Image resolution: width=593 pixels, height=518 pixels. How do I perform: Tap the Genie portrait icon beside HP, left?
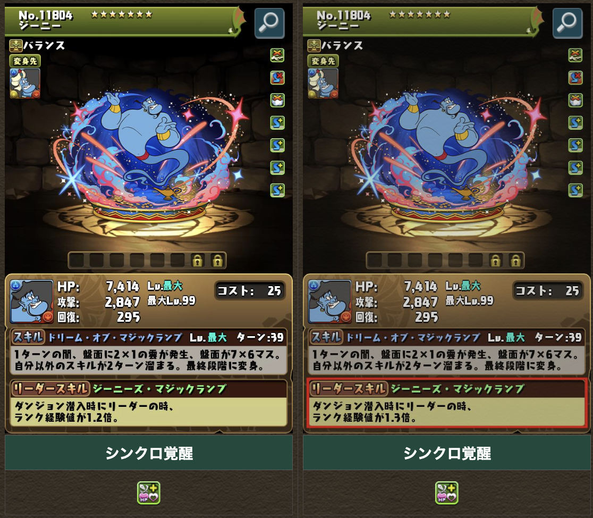point(32,302)
